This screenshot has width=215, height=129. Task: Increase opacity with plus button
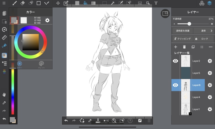click(x=212, y=24)
